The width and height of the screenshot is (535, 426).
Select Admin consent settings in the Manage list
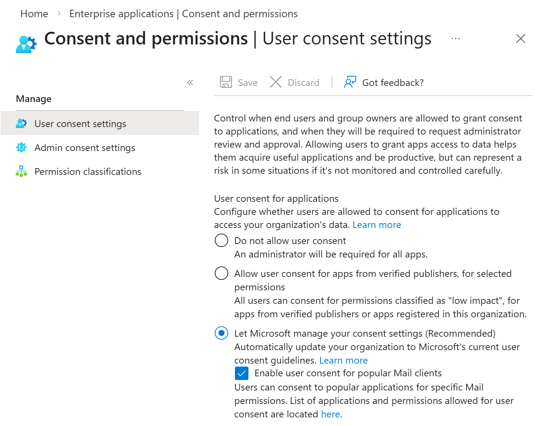point(85,147)
